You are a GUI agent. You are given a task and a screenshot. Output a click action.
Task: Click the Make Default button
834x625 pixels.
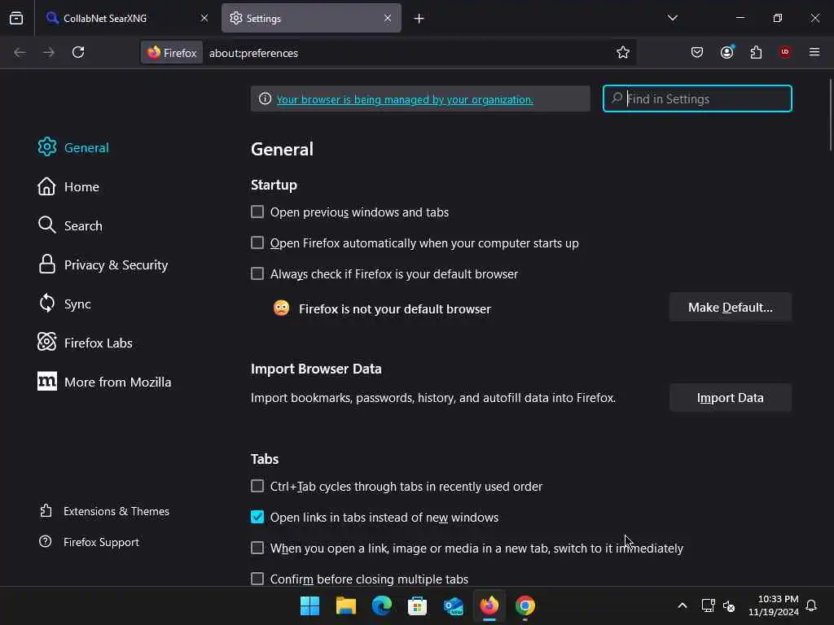(731, 307)
